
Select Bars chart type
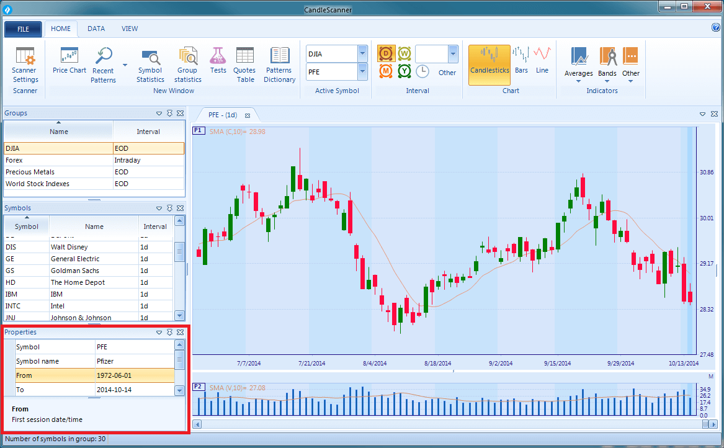click(521, 60)
